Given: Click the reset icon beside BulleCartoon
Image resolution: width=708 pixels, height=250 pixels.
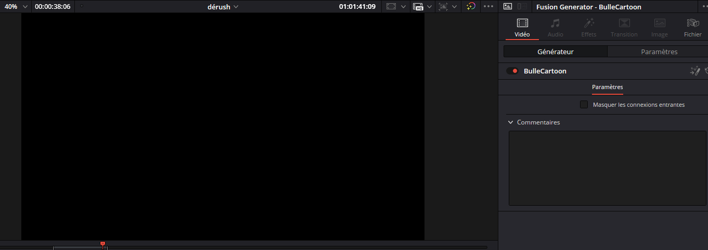Looking at the screenshot, I should (706, 71).
